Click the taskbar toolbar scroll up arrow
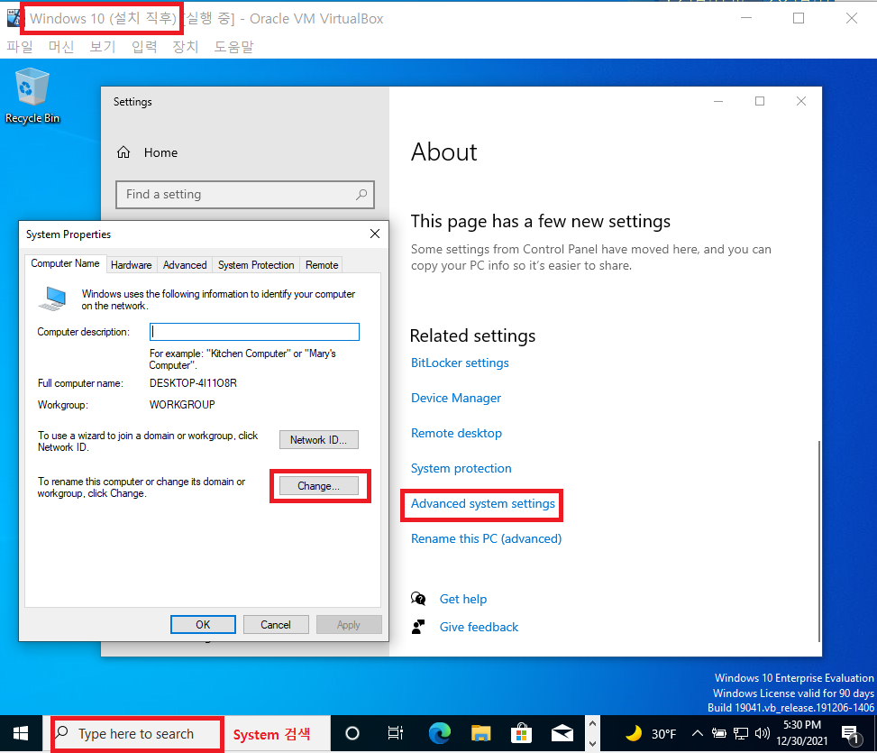877x753 pixels. click(x=592, y=723)
